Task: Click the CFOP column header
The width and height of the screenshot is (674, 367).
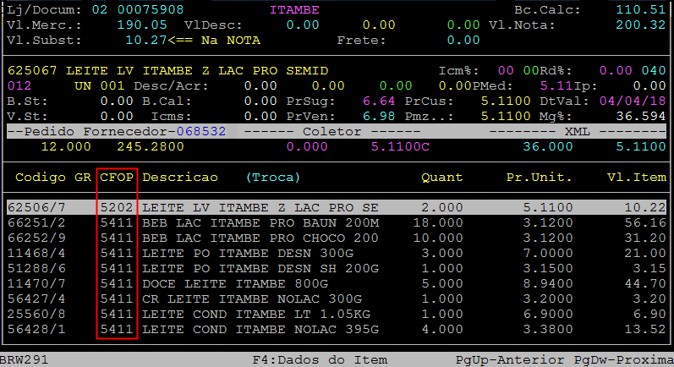Action: click(117, 178)
